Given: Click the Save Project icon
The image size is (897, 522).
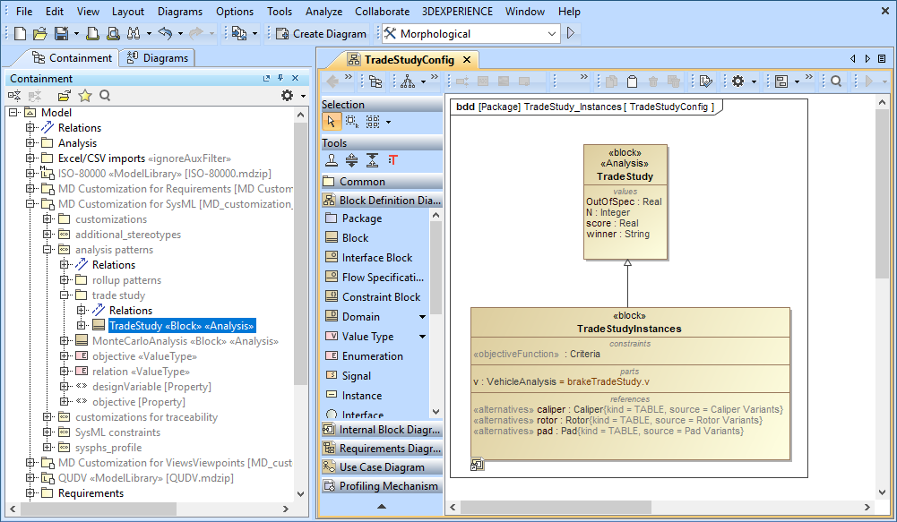Looking at the screenshot, I should tap(61, 33).
